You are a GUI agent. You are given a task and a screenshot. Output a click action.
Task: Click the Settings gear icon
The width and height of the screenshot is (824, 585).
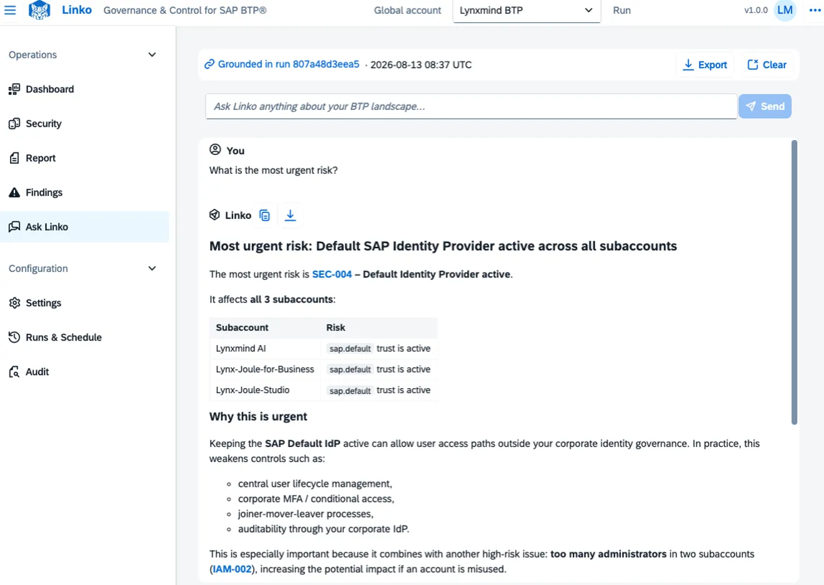pyautogui.click(x=14, y=303)
